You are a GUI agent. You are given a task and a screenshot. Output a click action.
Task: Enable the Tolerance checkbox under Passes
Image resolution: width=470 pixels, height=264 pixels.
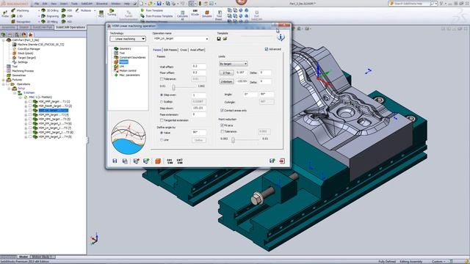click(x=162, y=79)
